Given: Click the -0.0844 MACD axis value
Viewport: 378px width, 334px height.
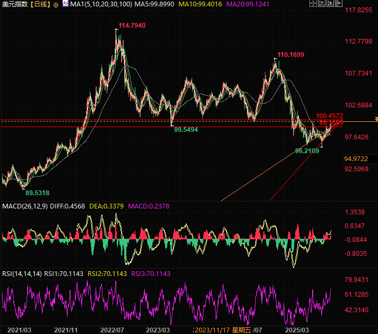Looking at the screenshot, I should point(356,239).
